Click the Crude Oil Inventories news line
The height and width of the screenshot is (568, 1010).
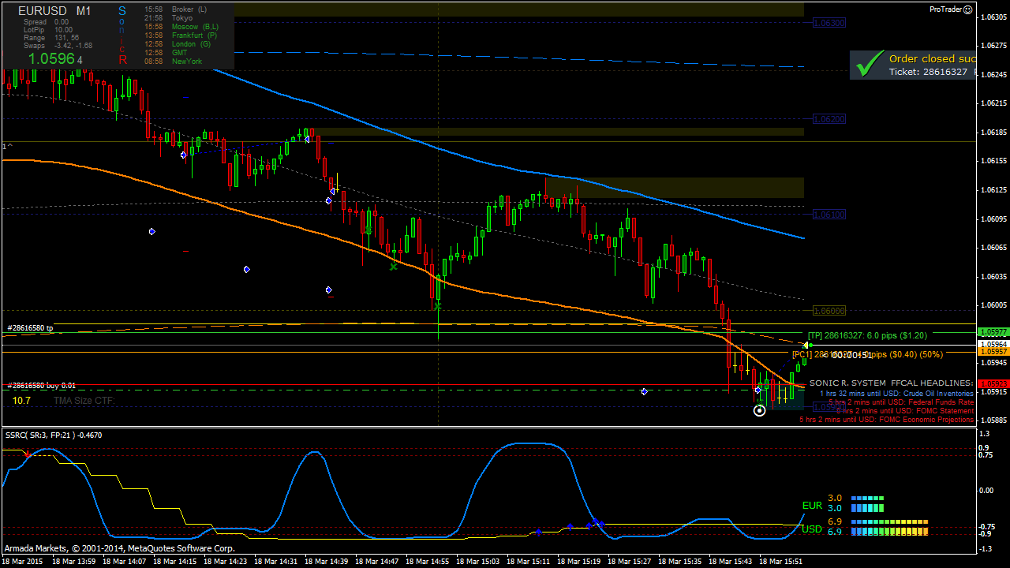896,393
